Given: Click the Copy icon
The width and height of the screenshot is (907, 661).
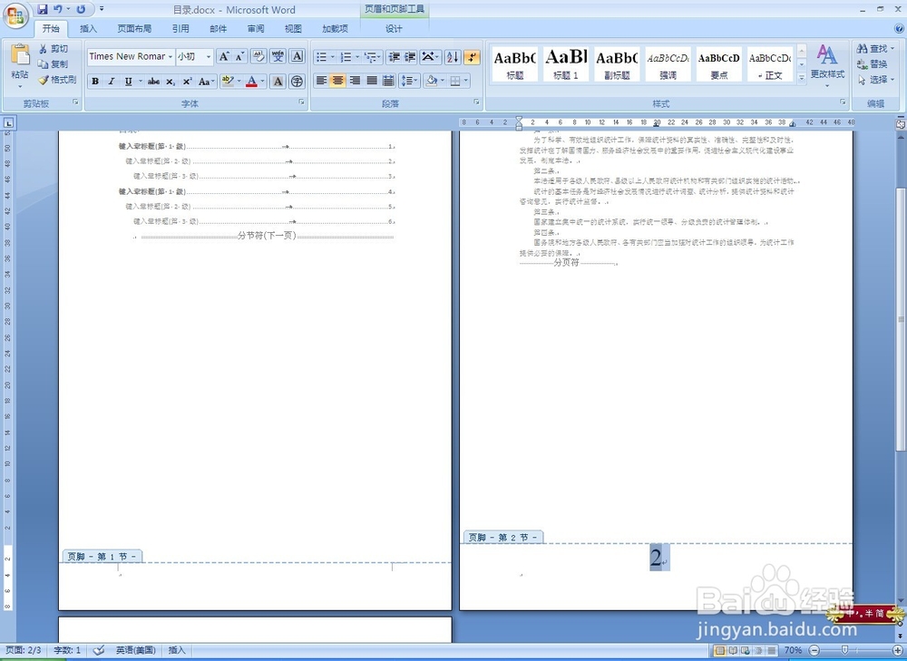Looking at the screenshot, I should coord(44,64).
